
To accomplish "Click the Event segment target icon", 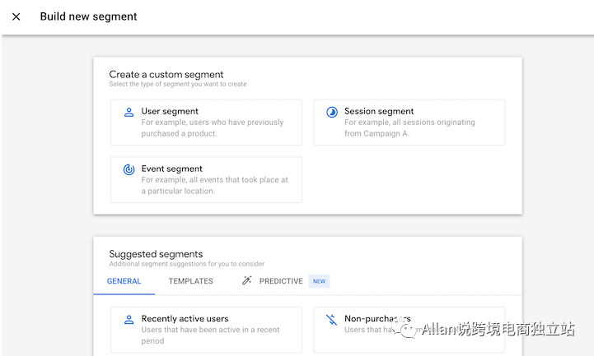I will tap(129, 169).
